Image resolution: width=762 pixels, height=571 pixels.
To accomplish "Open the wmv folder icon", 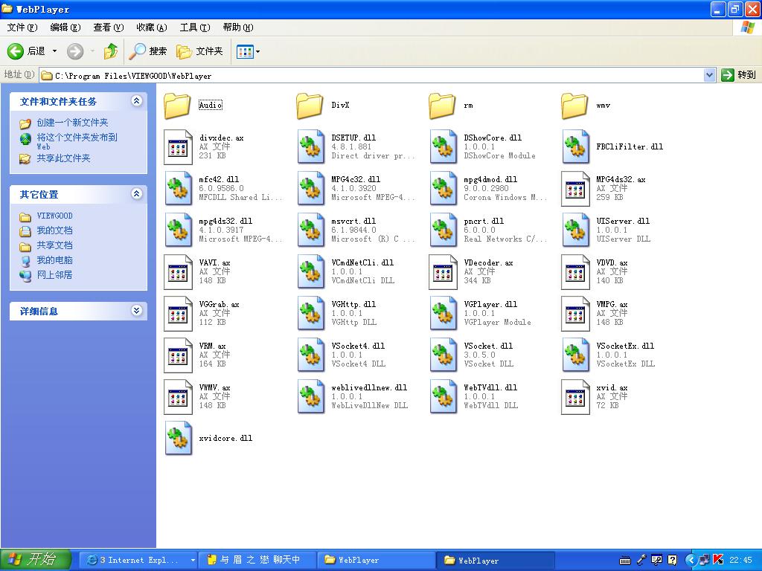I will pyautogui.click(x=574, y=106).
